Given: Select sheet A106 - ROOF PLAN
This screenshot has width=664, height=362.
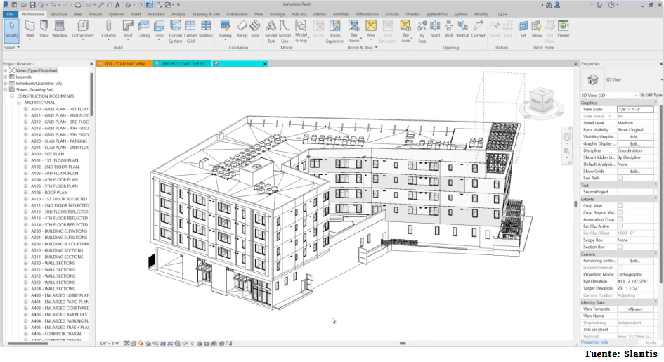Looking at the screenshot, I should tap(49, 193).
